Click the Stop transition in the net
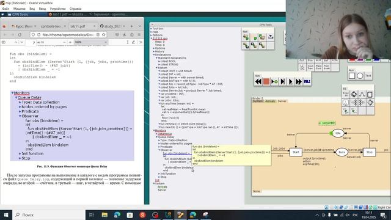The height and width of the screenshot is (220, 391). click(369, 152)
